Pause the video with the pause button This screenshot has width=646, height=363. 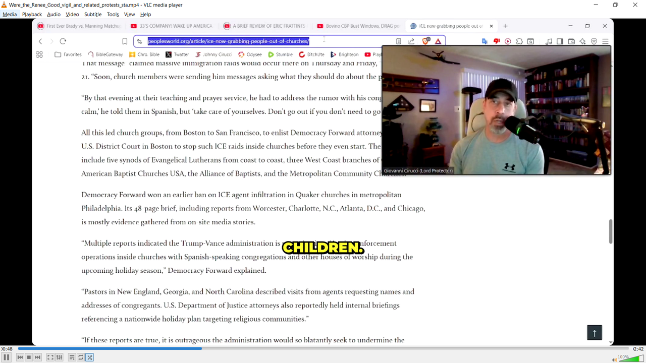pyautogui.click(x=7, y=357)
